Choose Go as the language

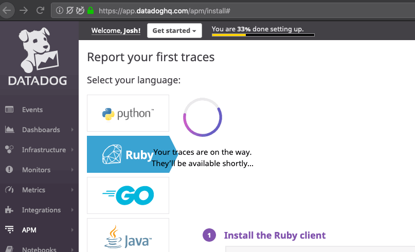[x=128, y=195]
